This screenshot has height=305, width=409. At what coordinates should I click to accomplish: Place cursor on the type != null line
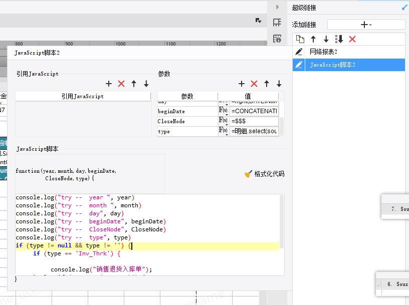147,245
